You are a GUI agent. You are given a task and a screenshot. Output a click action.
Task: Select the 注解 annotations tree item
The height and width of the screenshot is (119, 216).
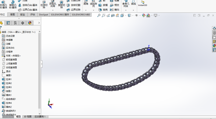point(6,44)
